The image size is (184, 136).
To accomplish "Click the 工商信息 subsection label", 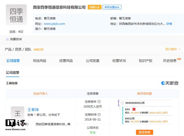I will click(12, 83).
